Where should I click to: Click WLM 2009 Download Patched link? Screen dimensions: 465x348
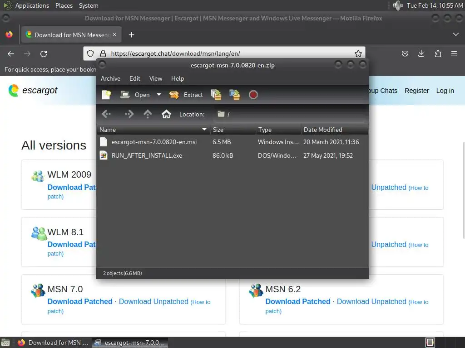71,187
